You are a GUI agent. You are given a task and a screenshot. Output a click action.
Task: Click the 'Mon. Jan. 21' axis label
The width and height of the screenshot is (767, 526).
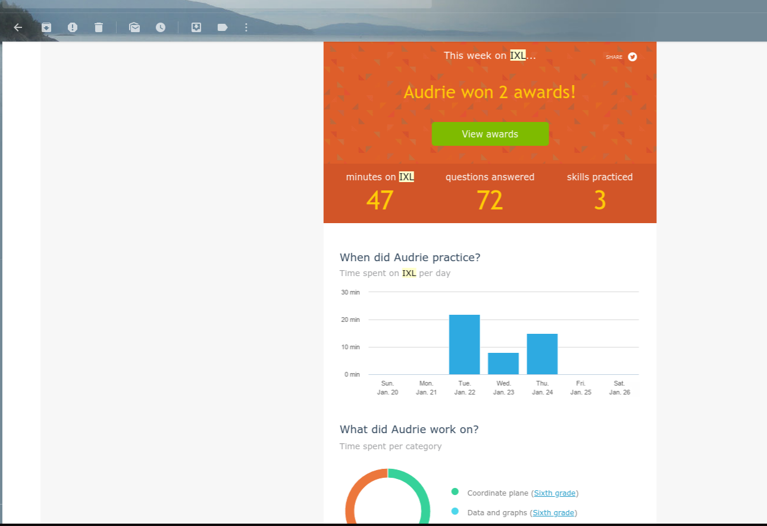click(x=426, y=388)
